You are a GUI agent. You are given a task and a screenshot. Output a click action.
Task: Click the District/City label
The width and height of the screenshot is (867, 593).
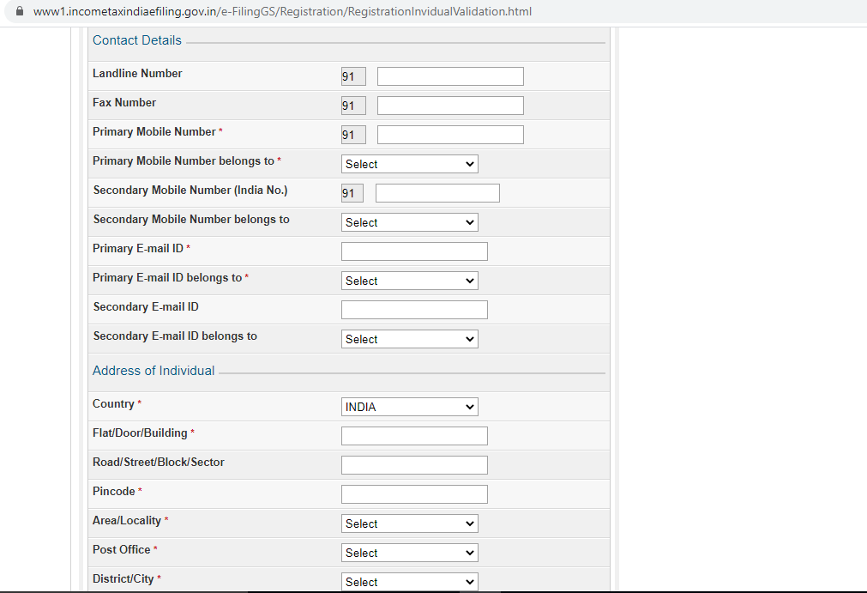[x=123, y=579]
